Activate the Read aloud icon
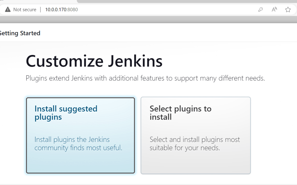This screenshot has height=185, width=297. [x=274, y=10]
